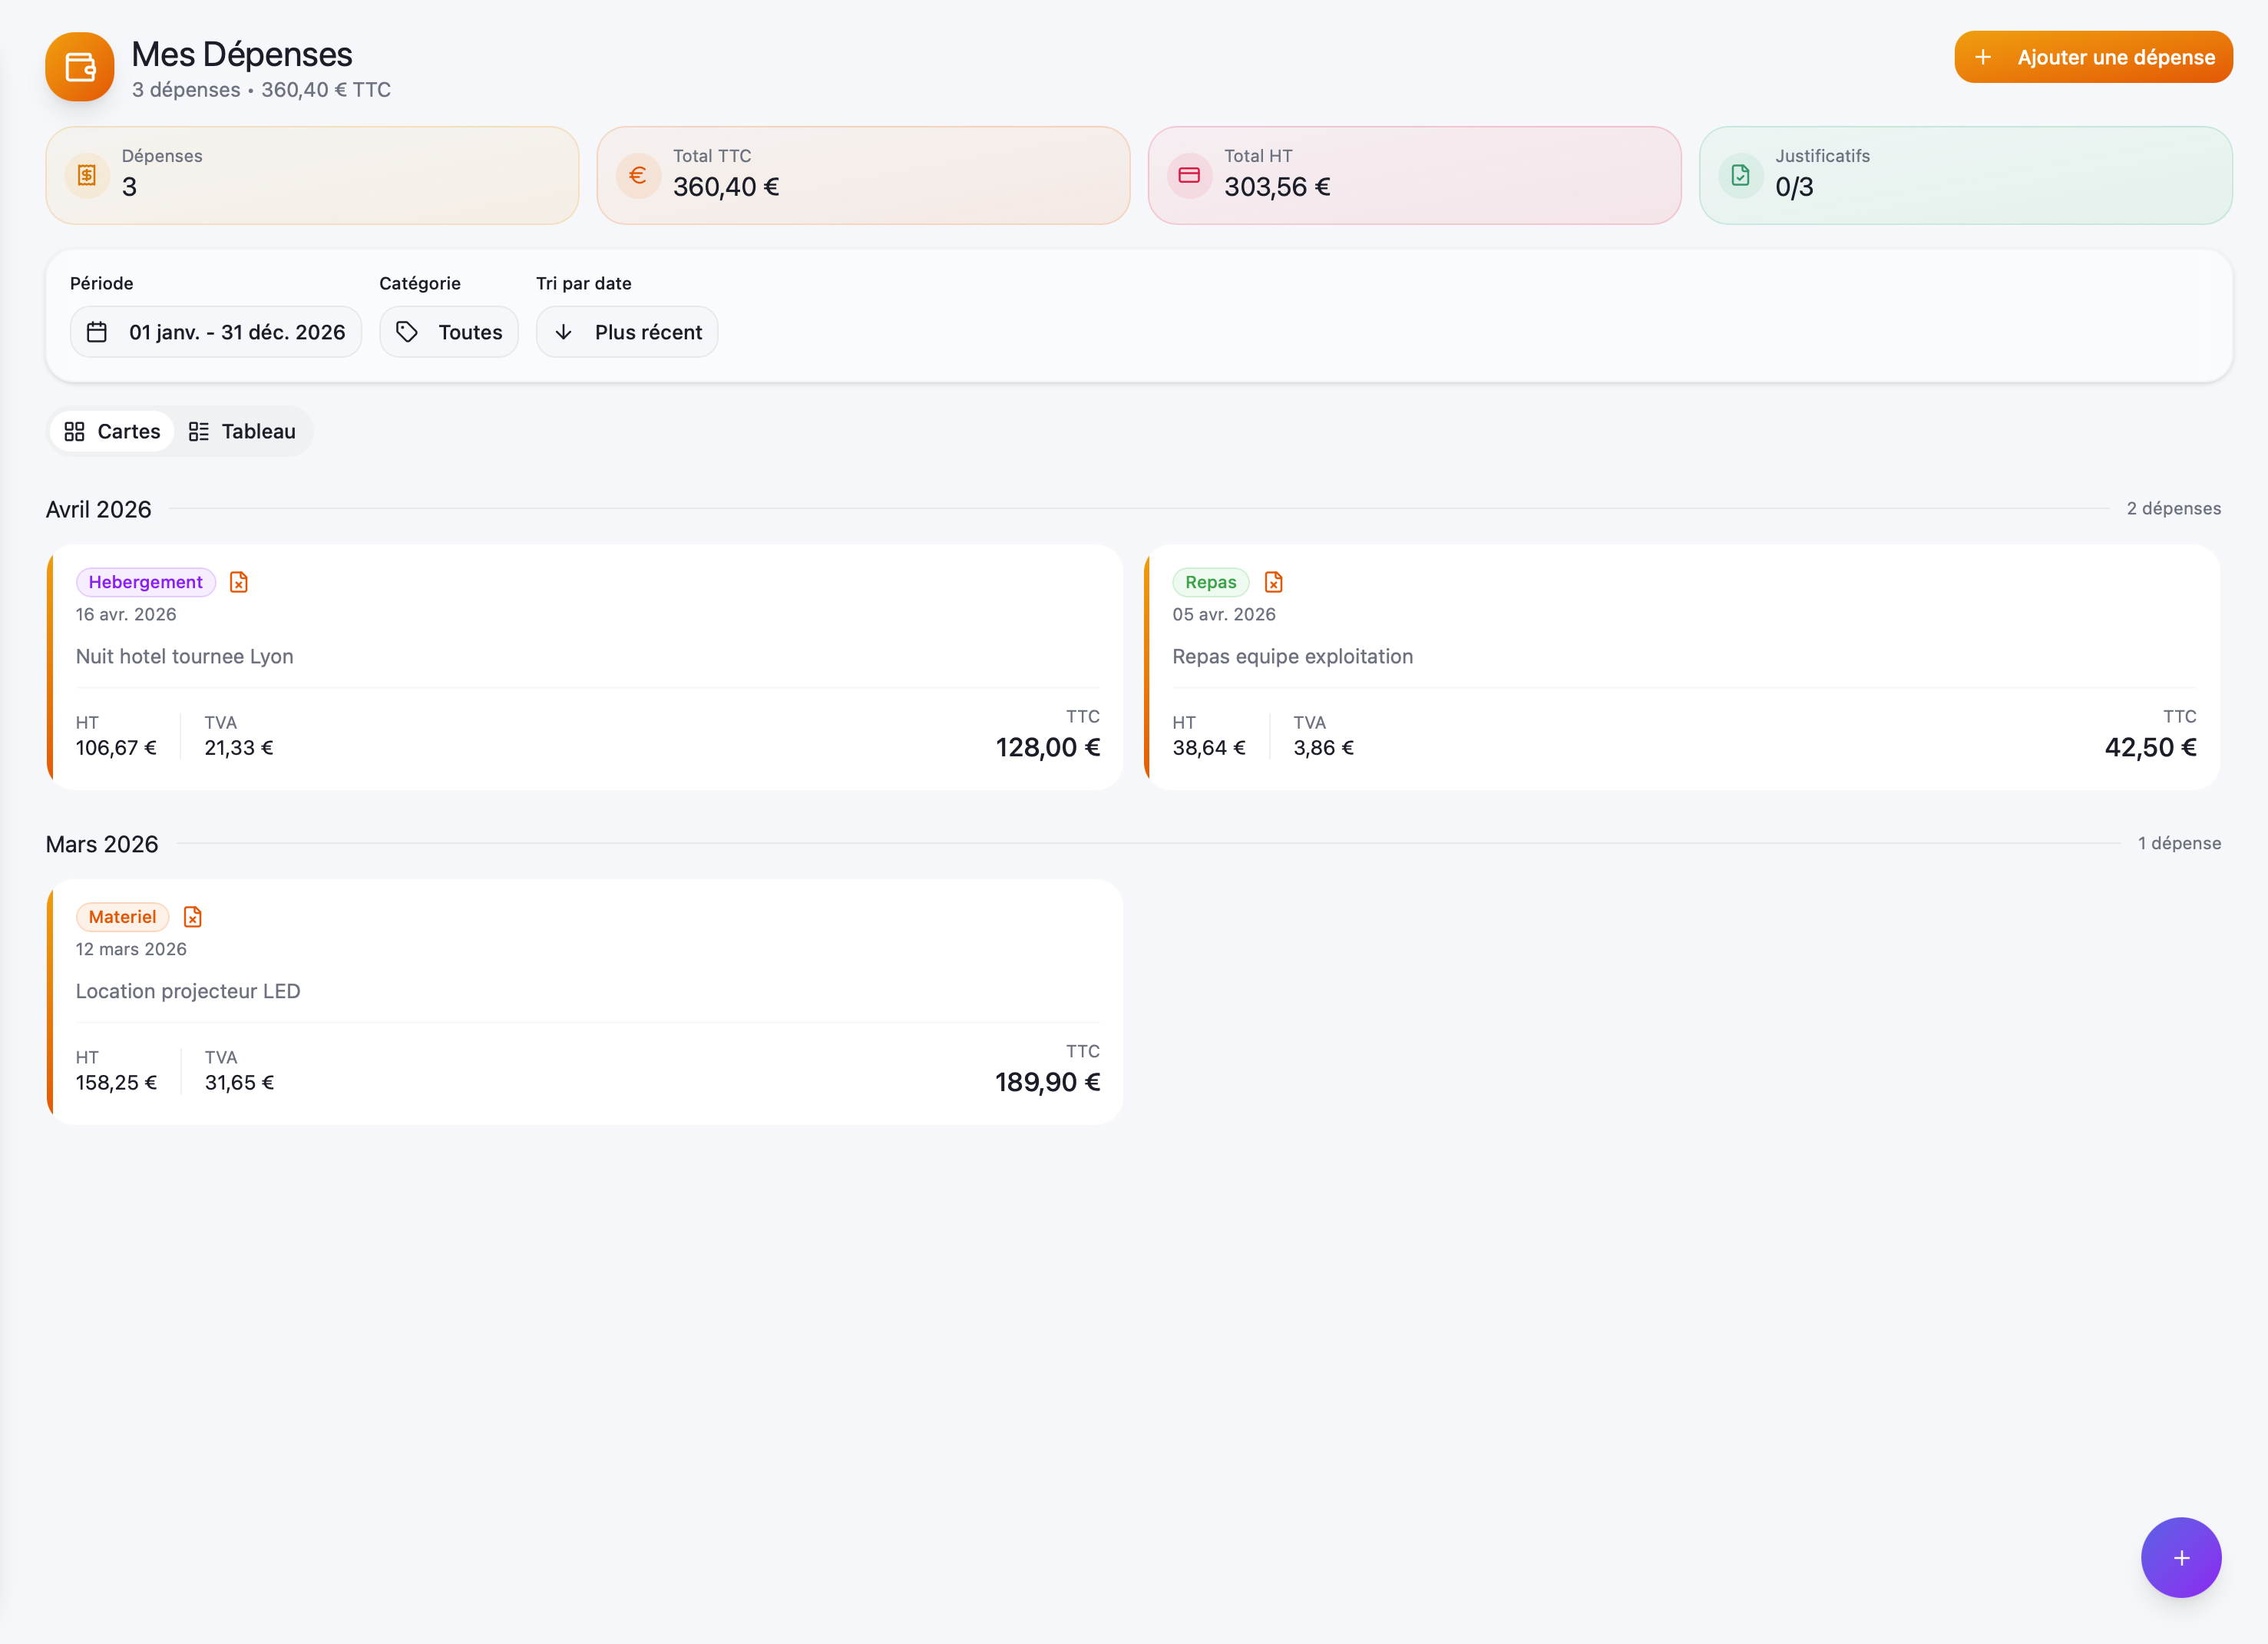Open the Repas equipe exploitation card

point(1682,667)
